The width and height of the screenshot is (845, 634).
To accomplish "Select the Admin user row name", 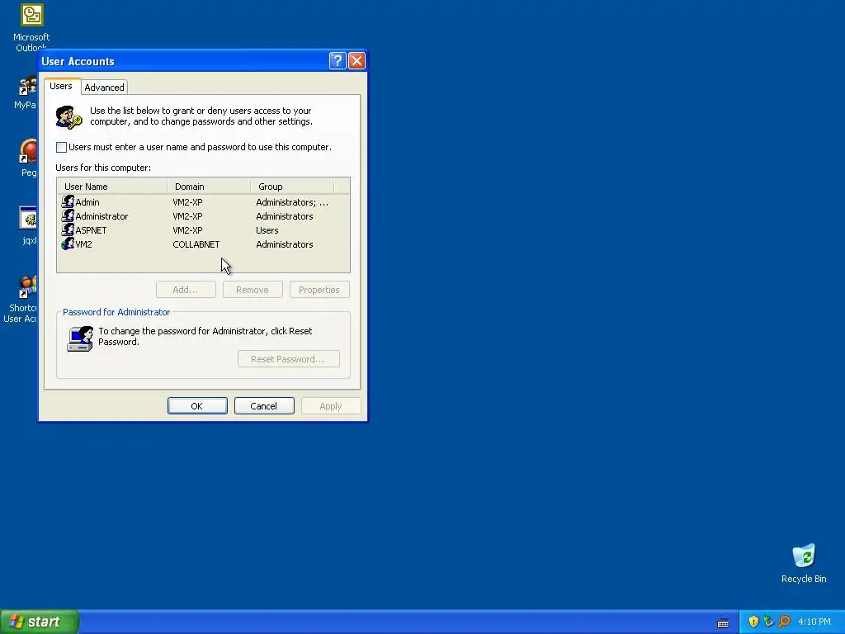I will tap(87, 202).
